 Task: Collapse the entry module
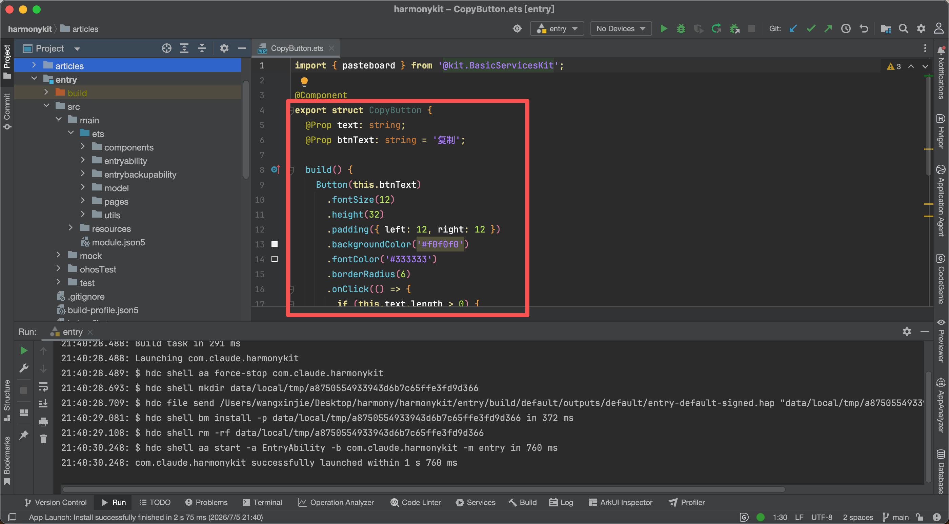pos(34,79)
